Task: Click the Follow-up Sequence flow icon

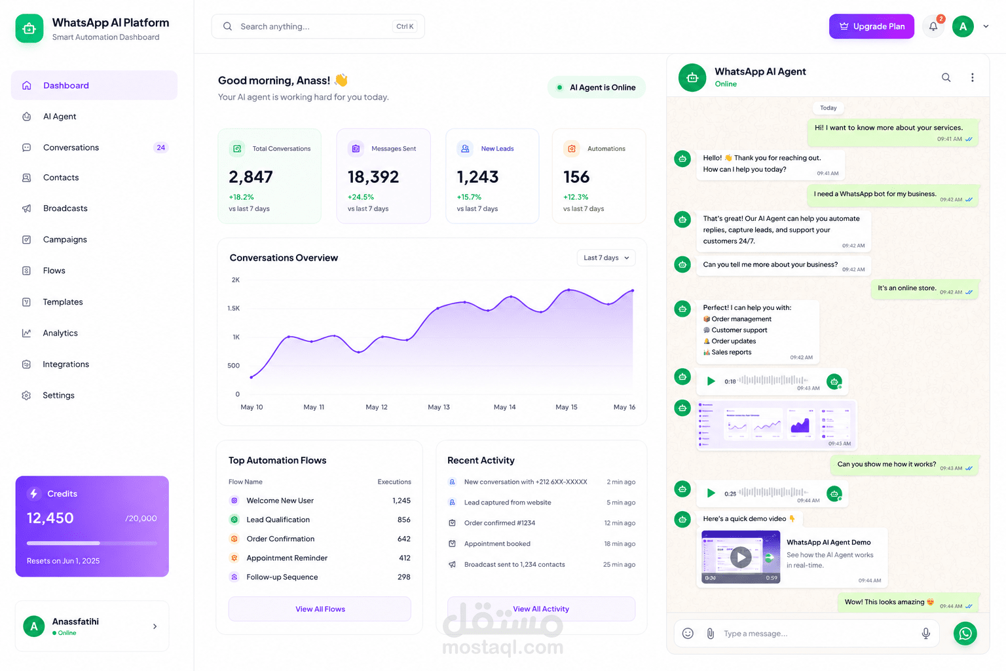Action: [234, 577]
